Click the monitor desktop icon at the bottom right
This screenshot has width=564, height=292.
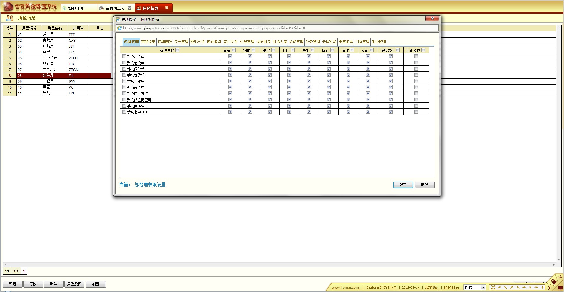pyautogui.click(x=560, y=288)
